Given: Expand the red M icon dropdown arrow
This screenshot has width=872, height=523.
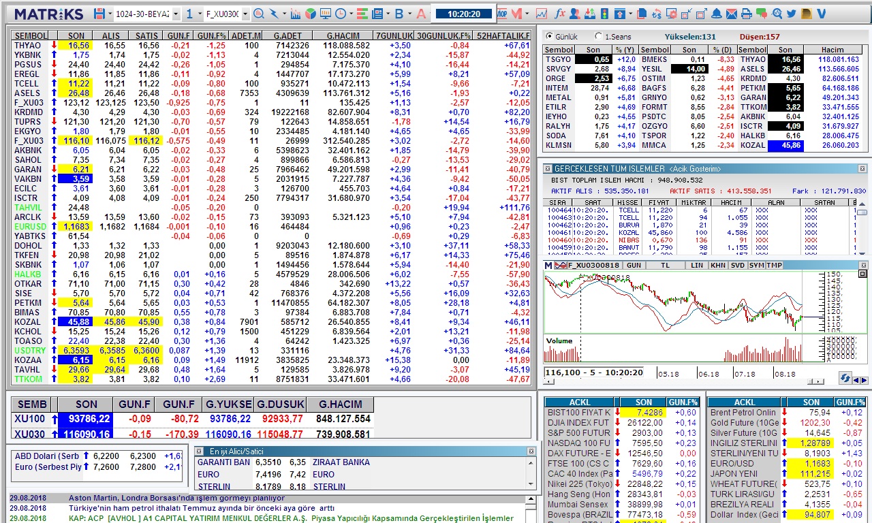Looking at the screenshot, I should [x=527, y=14].
